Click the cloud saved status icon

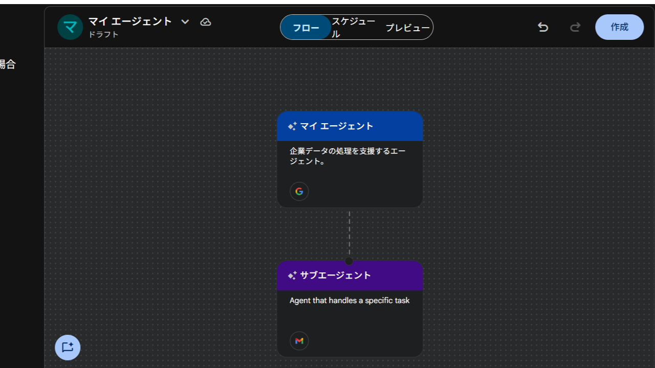point(206,22)
